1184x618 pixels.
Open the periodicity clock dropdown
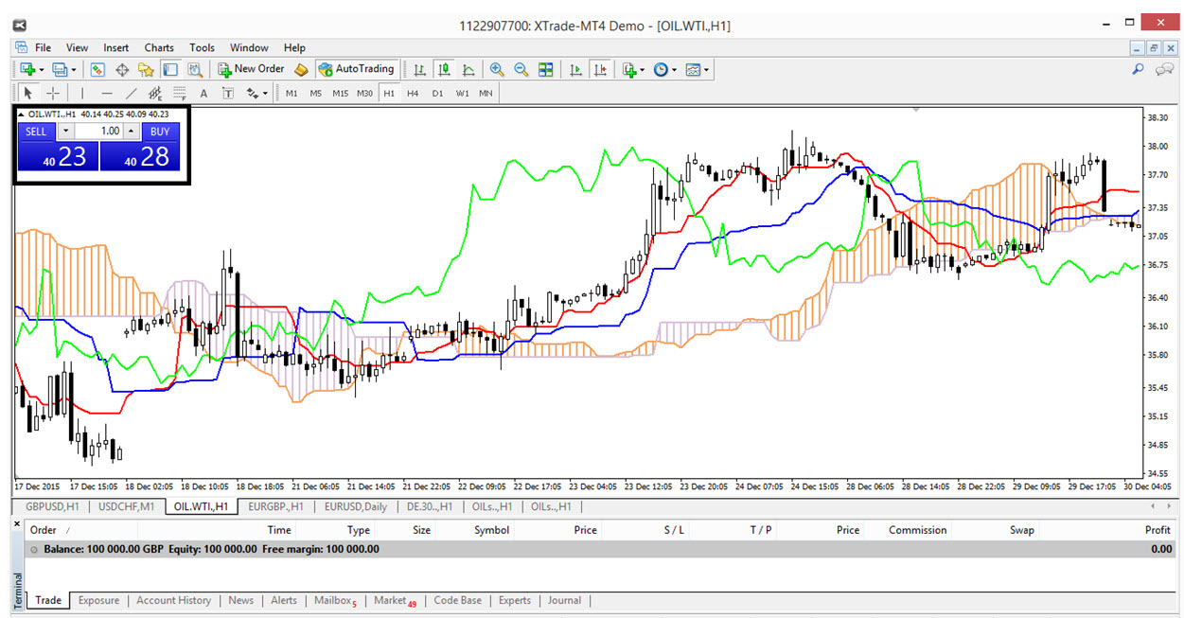coord(663,69)
